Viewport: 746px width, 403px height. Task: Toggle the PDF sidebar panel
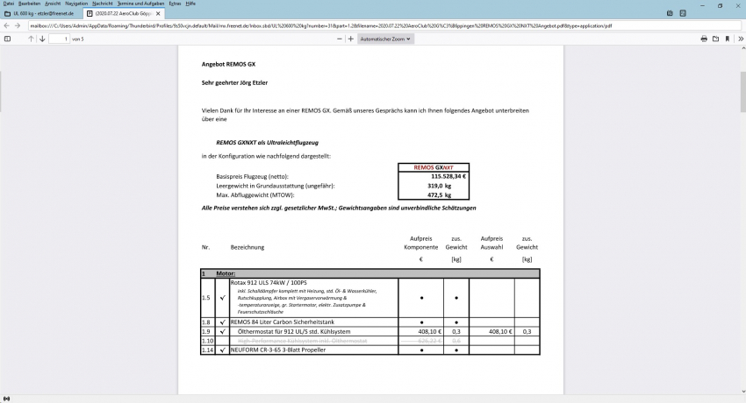[7, 39]
